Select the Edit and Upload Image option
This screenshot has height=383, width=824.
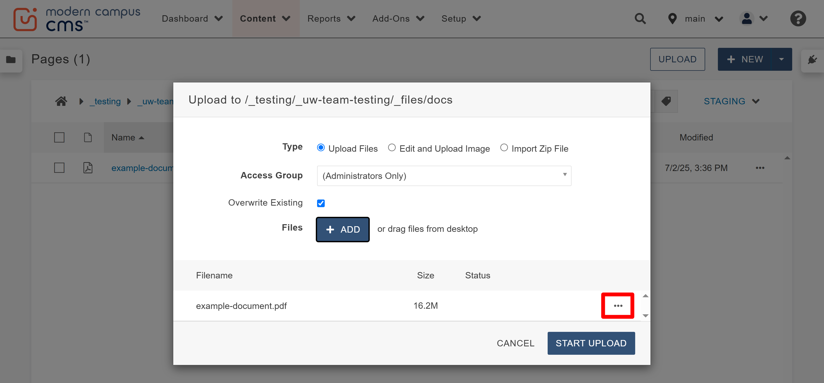(392, 148)
